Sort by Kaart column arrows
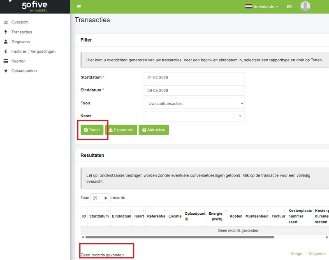 point(143,211)
